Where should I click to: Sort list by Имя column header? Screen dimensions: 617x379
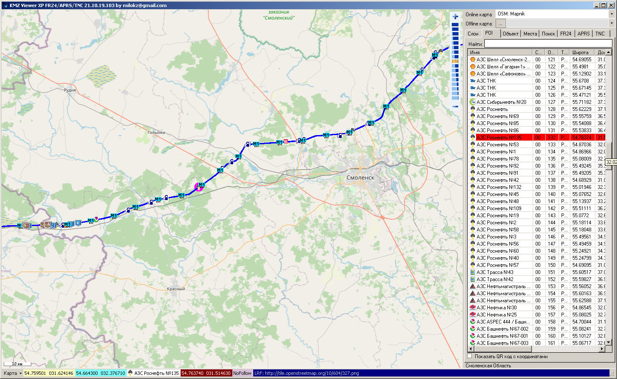tap(500, 53)
